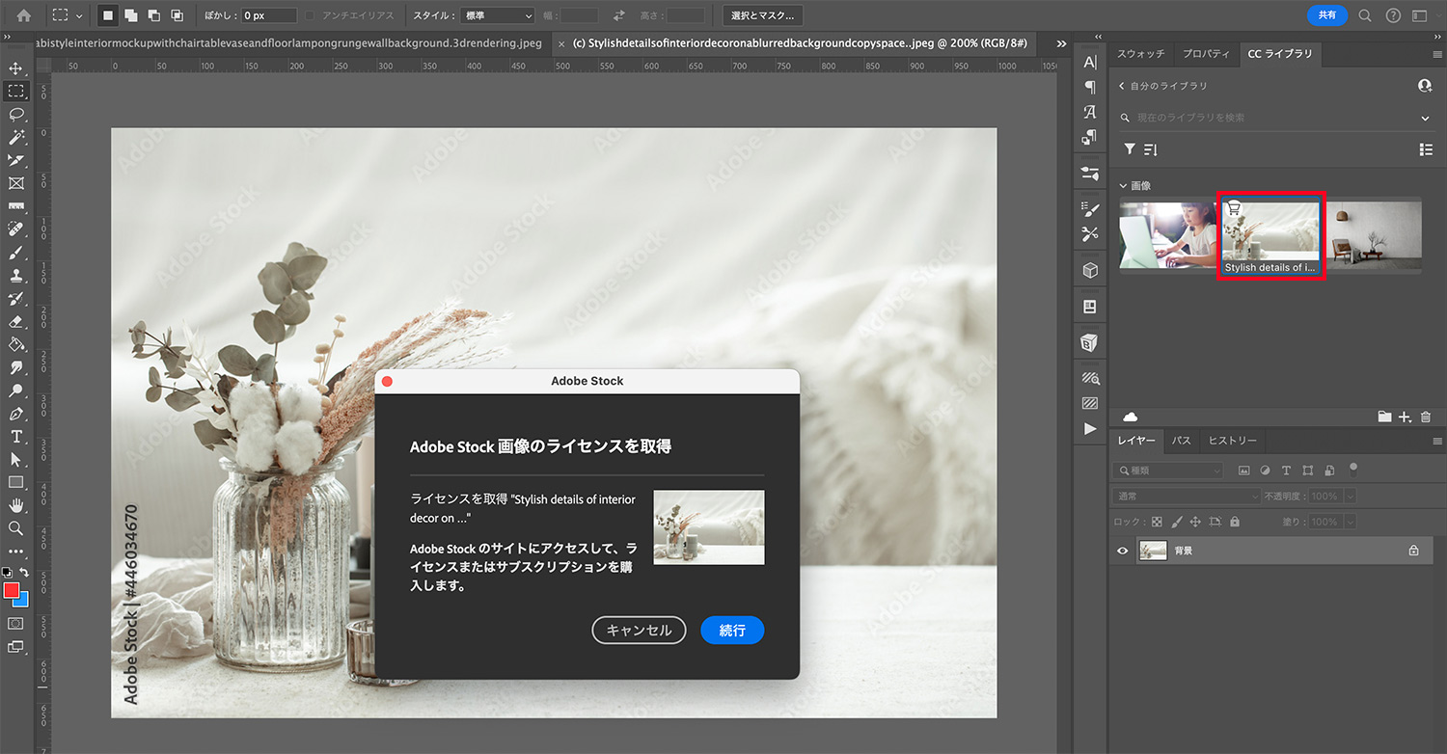Click the add element plus icon
This screenshot has width=1447, height=754.
click(1405, 417)
